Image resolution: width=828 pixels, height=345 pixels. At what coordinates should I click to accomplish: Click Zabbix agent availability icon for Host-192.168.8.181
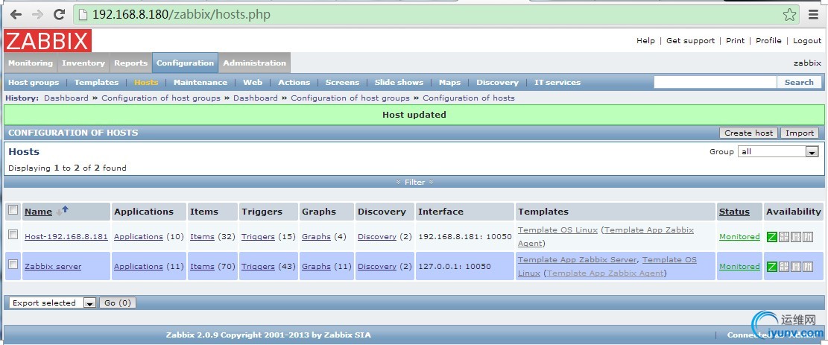pos(771,237)
